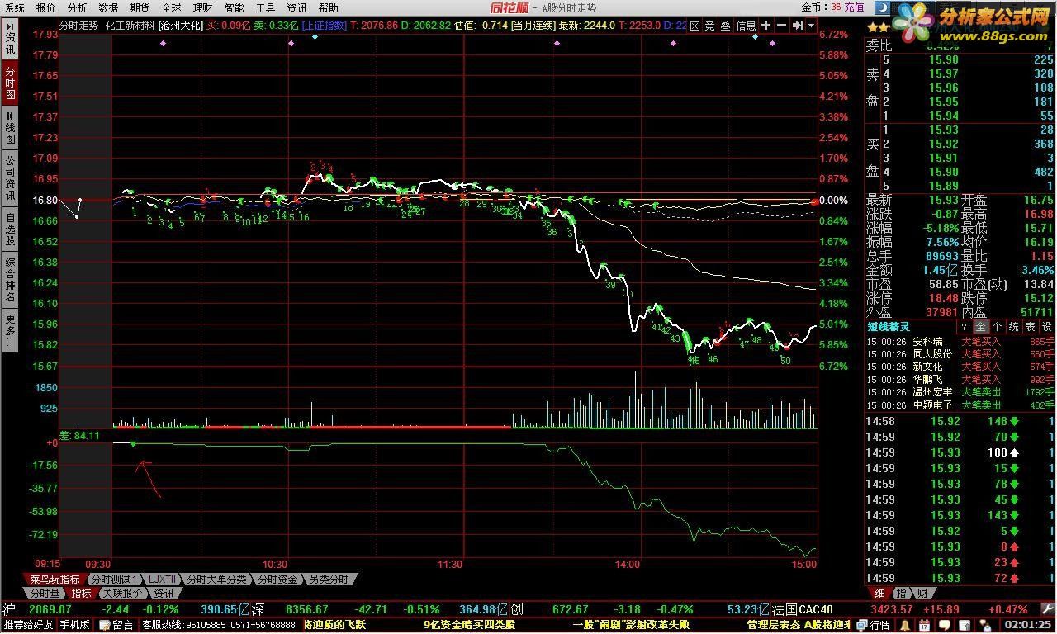Switch to 指标 bottom tab
The height and width of the screenshot is (634, 1057).
[x=81, y=594]
